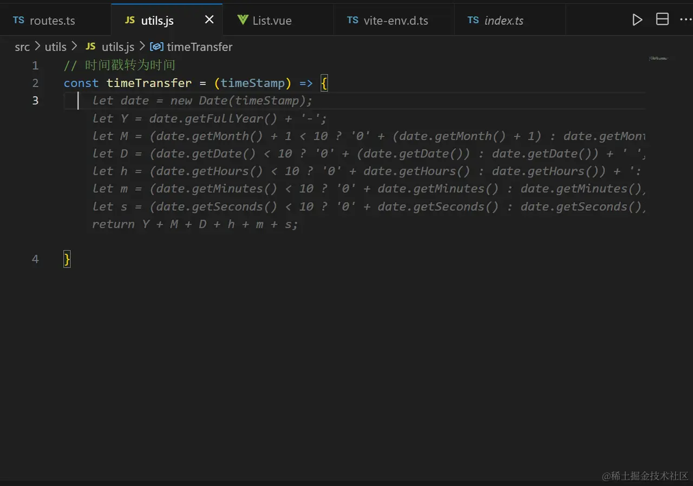
Task: Click the symbol icon before timeTransfer breadcrumb
Action: point(156,47)
